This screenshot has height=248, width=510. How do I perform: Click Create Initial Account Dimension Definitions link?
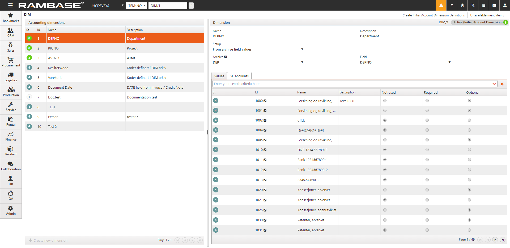coord(433,15)
